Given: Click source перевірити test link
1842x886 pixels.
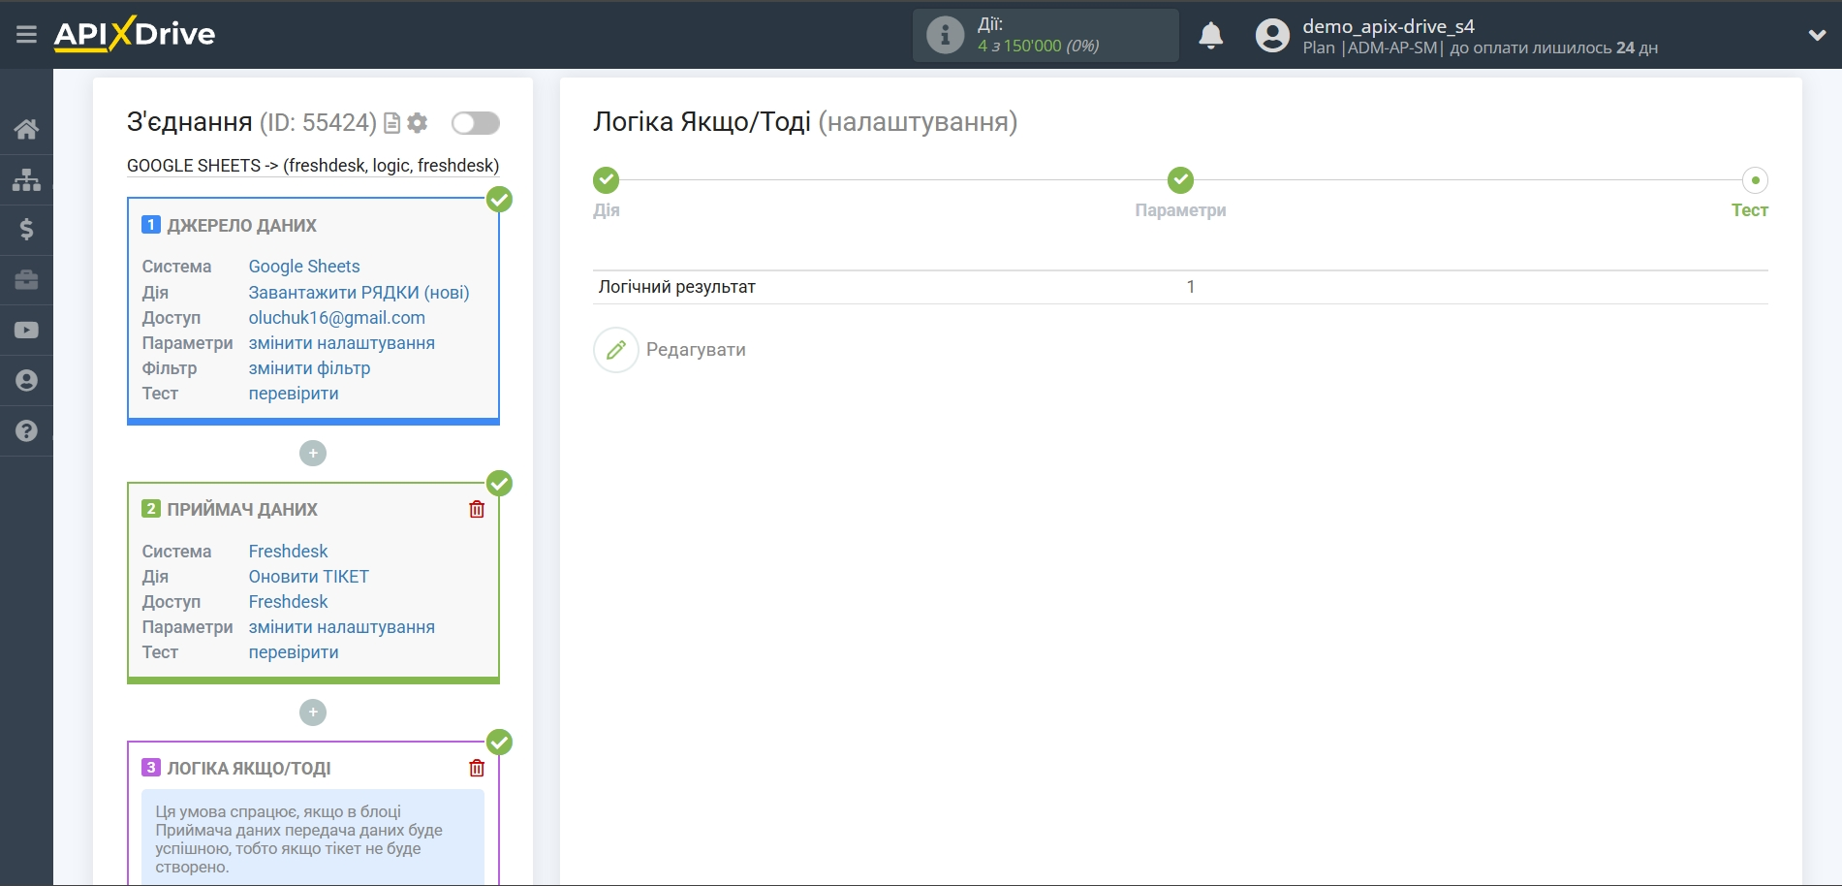Looking at the screenshot, I should (x=294, y=394).
